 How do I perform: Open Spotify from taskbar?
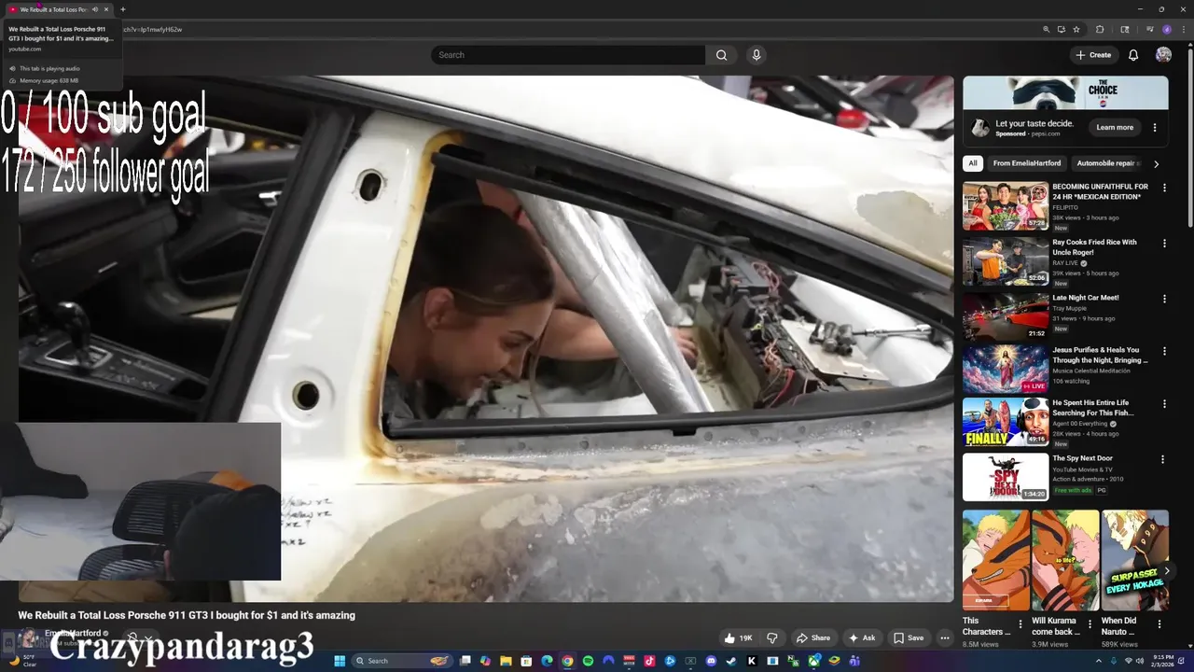coord(588,661)
